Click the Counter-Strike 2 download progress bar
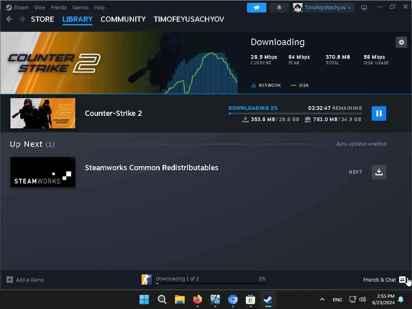Viewport: 412px width, 309px height. coord(295,113)
